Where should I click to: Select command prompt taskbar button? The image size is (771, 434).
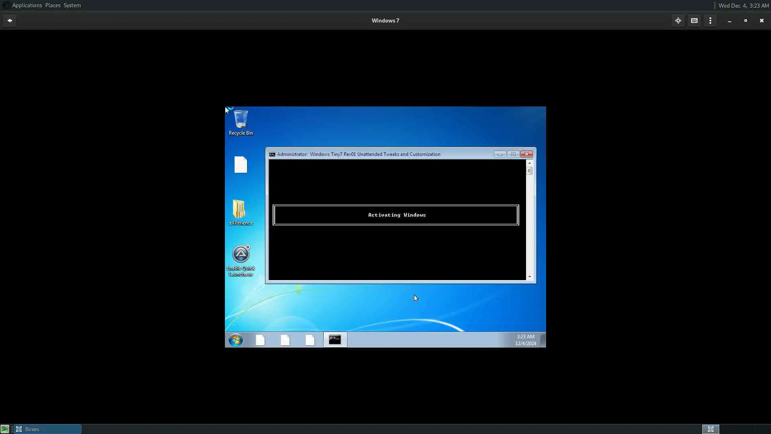pos(335,340)
